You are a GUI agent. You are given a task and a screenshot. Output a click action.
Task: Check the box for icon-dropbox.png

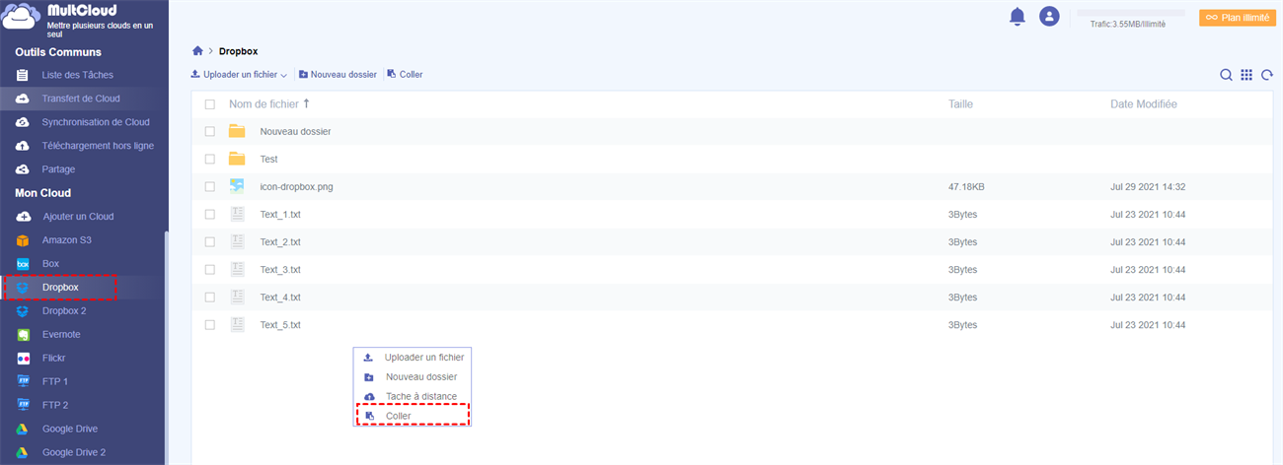pos(209,186)
